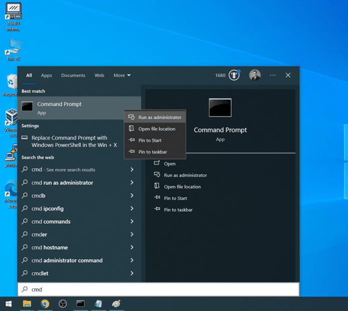Expand the cmder suggestion arrow
Screen dimensions: 348x311
(x=132, y=234)
